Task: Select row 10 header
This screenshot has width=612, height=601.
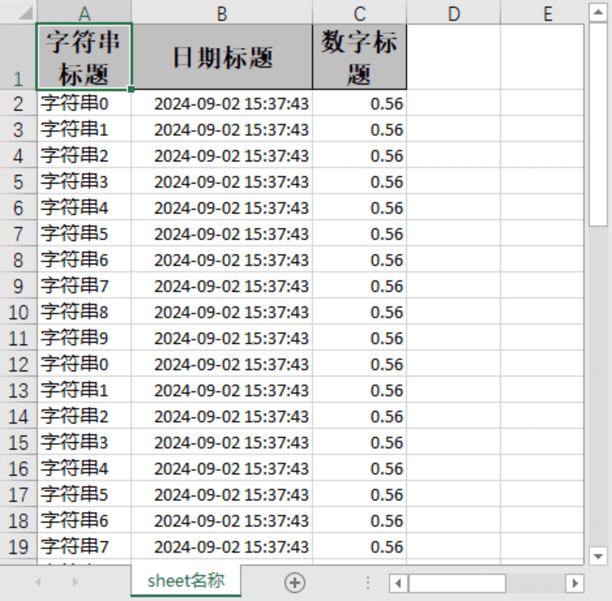Action: [x=18, y=312]
